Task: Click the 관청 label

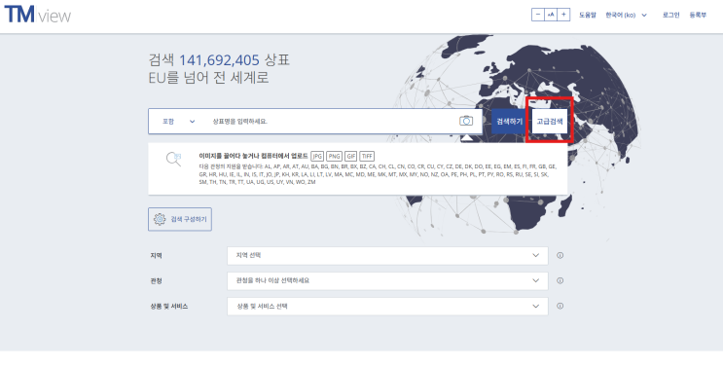Action: pos(156,280)
